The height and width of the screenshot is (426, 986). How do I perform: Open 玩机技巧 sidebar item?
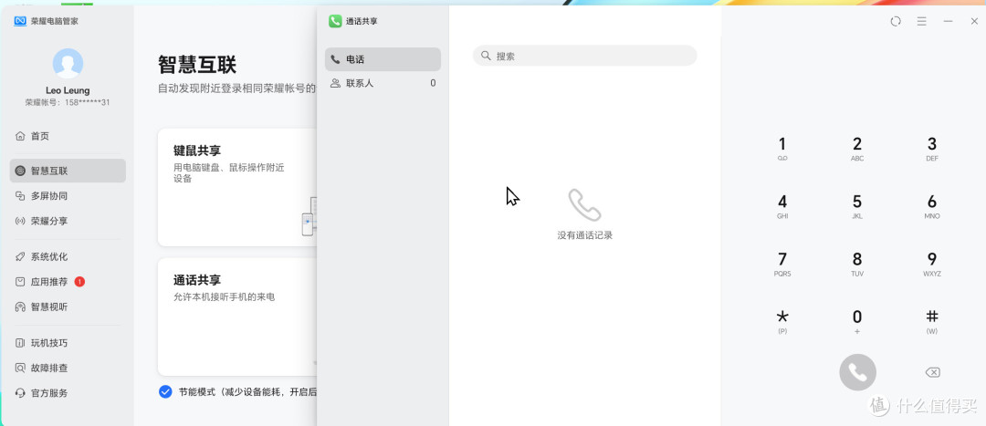point(68,342)
